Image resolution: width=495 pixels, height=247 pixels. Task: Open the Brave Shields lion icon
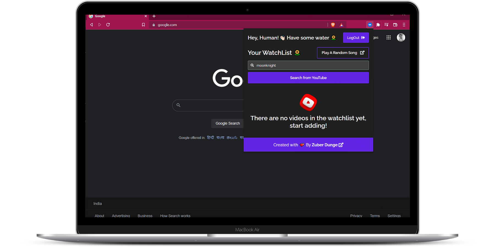(333, 25)
